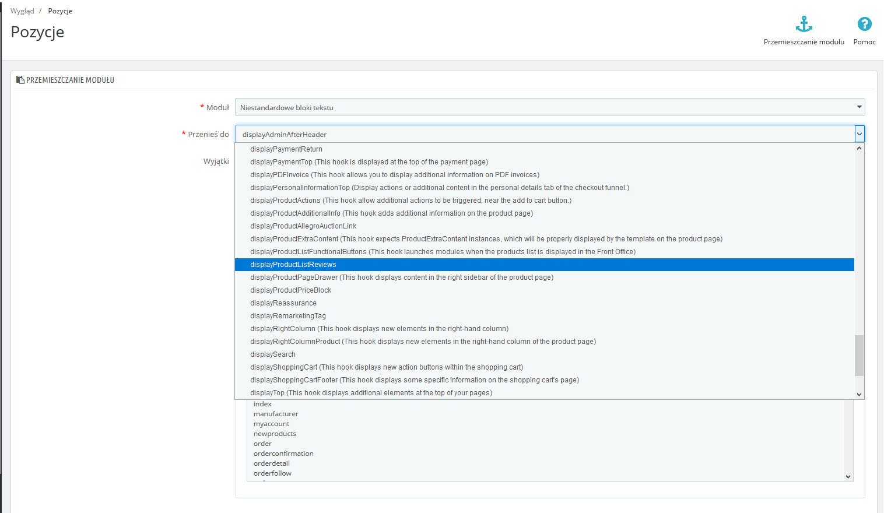Viewport: 884px width, 513px height.
Task: Open the Moduł dropdown Niestandardowe bloki tekstu
Action: (x=550, y=107)
